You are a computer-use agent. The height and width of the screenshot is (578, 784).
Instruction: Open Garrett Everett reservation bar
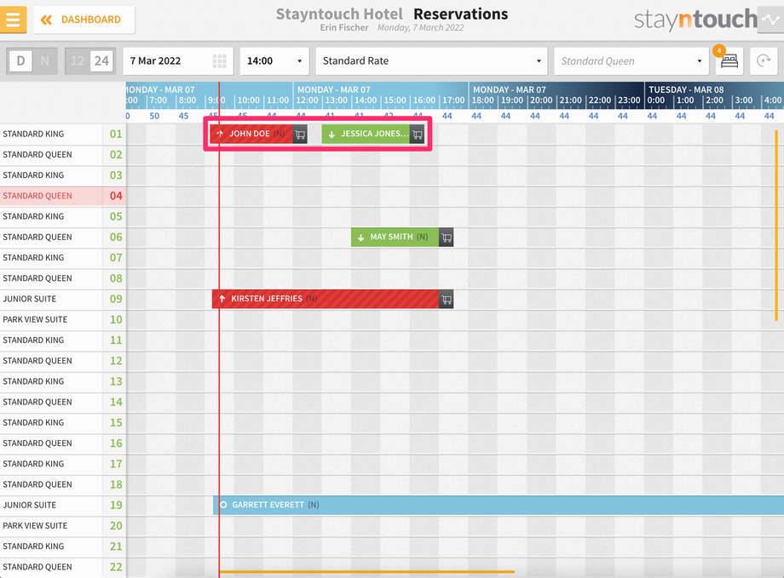point(498,505)
